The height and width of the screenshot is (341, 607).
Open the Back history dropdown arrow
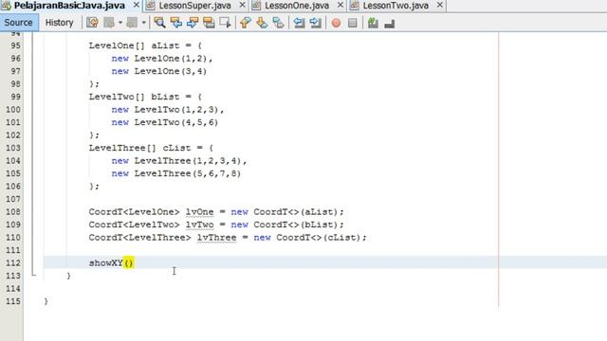[120, 23]
